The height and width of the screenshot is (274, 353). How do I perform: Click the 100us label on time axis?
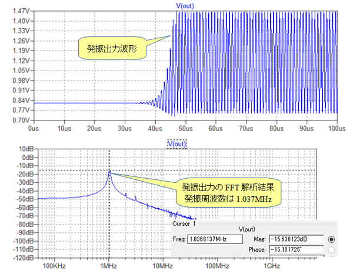coord(335,127)
